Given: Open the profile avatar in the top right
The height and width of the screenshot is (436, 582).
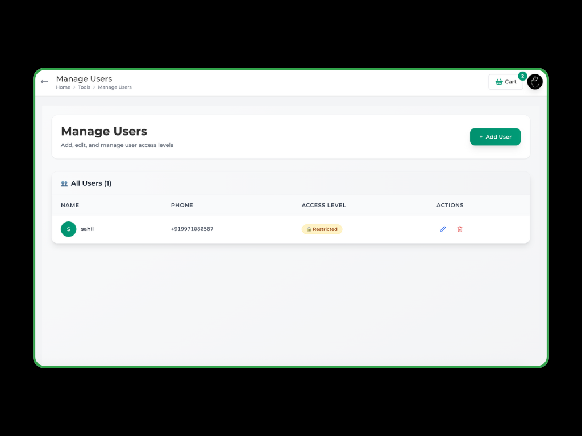Looking at the screenshot, I should point(535,82).
